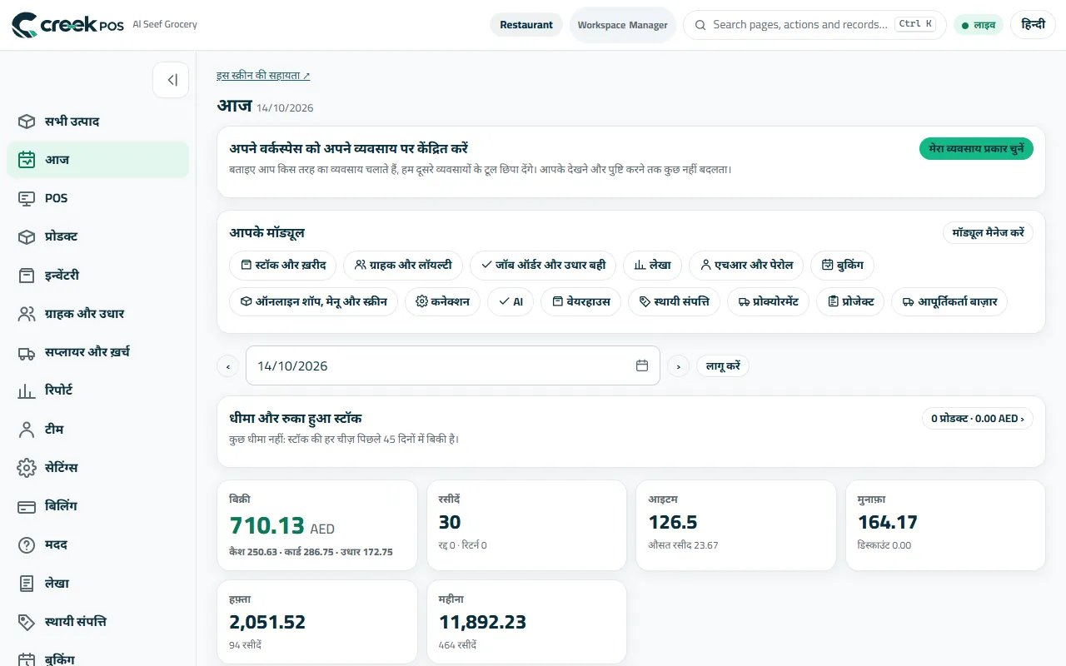The width and height of the screenshot is (1066, 666).
Task: Click the मदद question mark icon
Action: click(27, 544)
